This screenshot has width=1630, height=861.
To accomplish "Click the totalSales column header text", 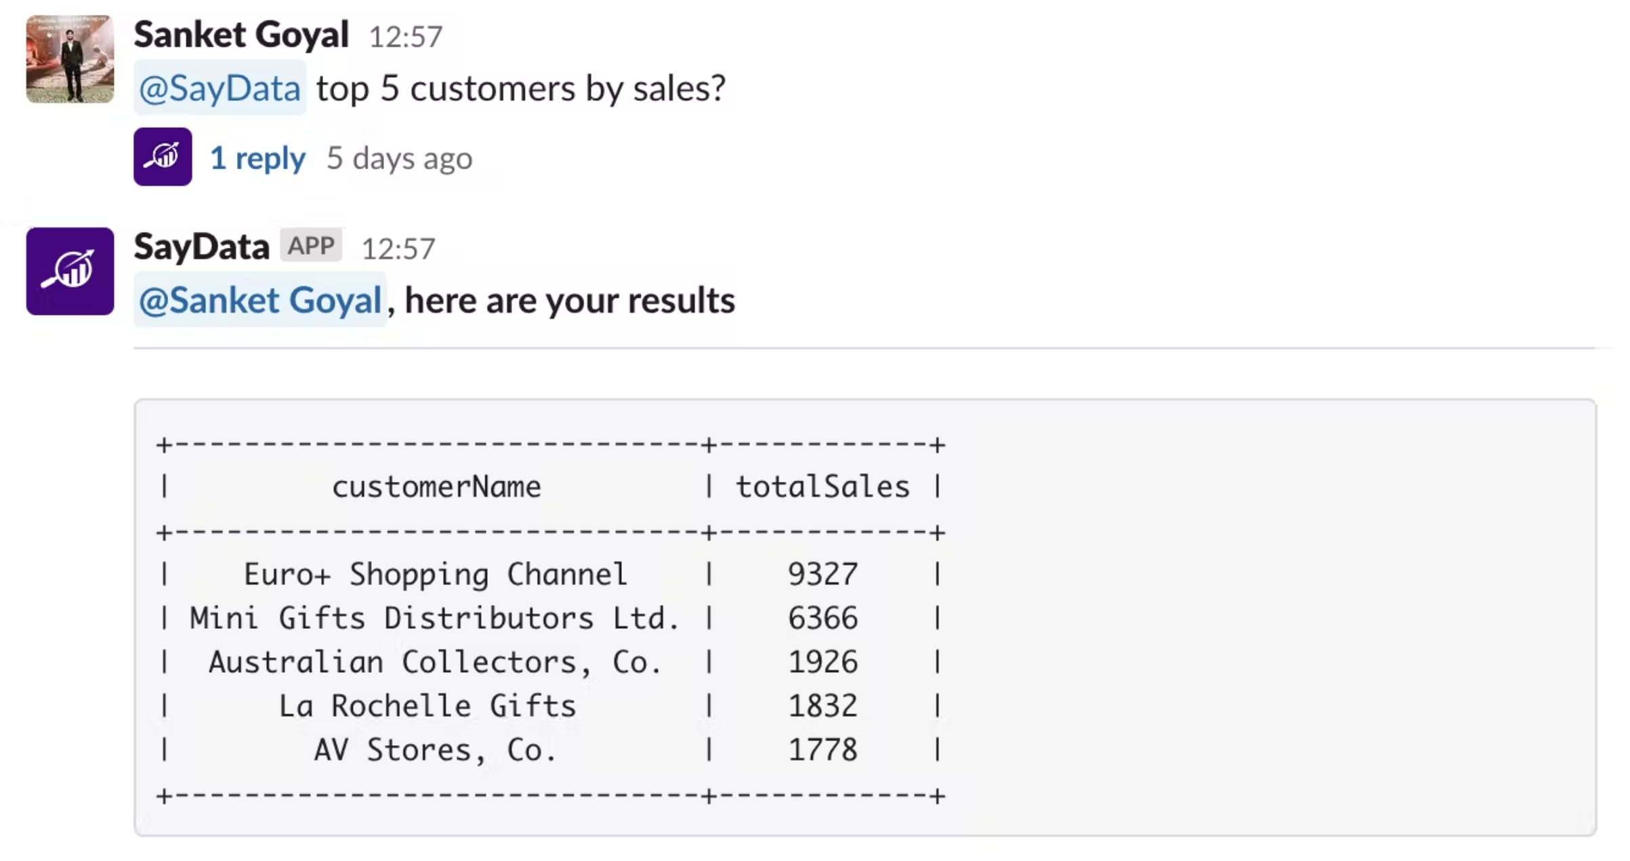I will pos(822,487).
